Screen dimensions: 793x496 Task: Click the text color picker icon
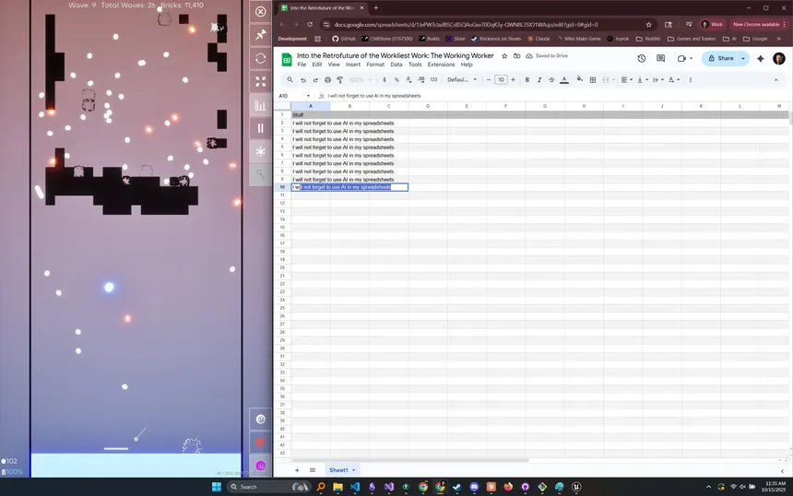click(564, 80)
